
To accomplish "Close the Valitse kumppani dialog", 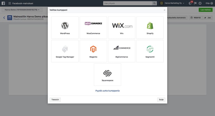I will pyautogui.click(x=164, y=10).
